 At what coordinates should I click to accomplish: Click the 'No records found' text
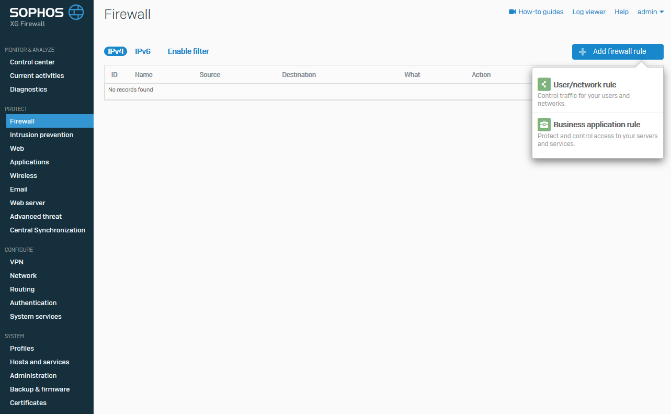pyautogui.click(x=131, y=90)
